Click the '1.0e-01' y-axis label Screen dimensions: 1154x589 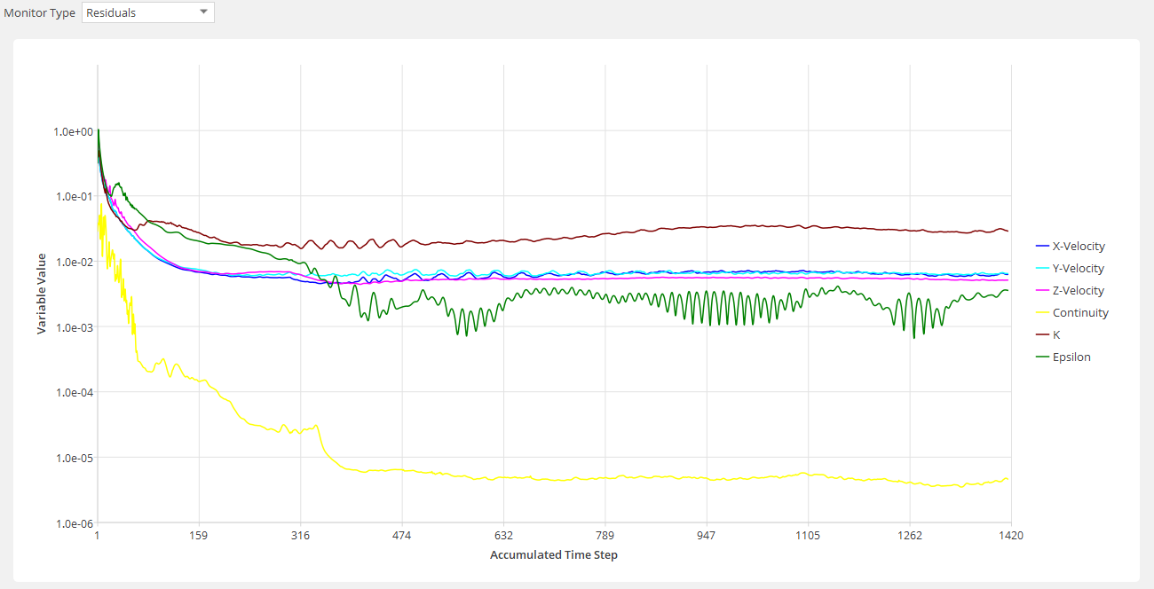73,196
